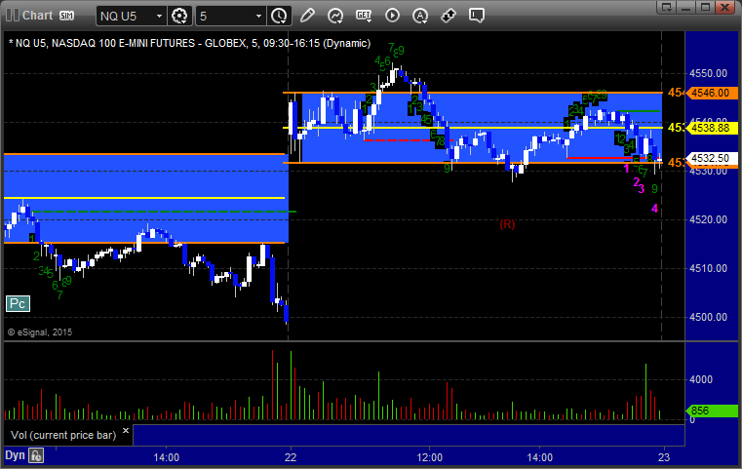Click the white 4532.50 current price label
742x469 pixels.
711,158
